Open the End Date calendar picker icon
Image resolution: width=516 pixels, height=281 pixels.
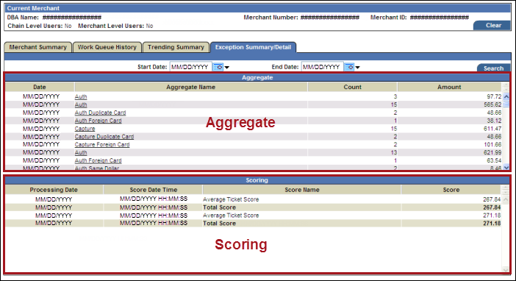[349, 67]
